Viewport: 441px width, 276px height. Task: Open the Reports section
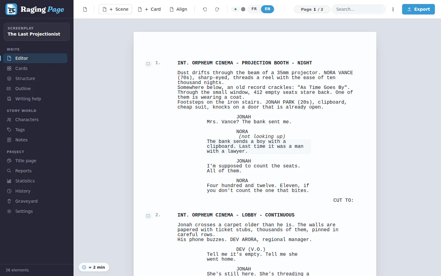coord(35,171)
